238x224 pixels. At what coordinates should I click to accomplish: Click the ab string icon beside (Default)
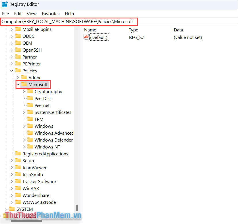coord(86,37)
